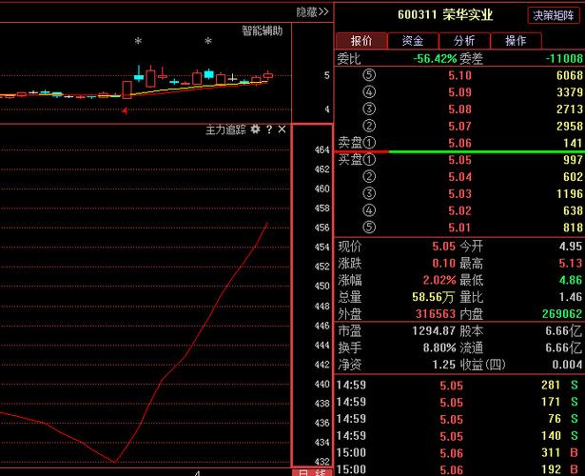Click 涨幅 value 2.02%
585x476 pixels.
coord(439,280)
